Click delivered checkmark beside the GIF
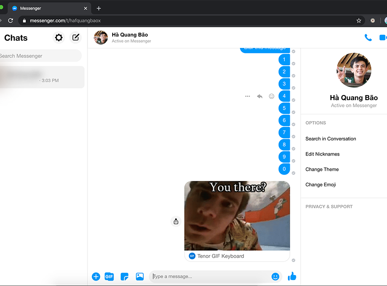This screenshot has height=286, width=387. 294,260
